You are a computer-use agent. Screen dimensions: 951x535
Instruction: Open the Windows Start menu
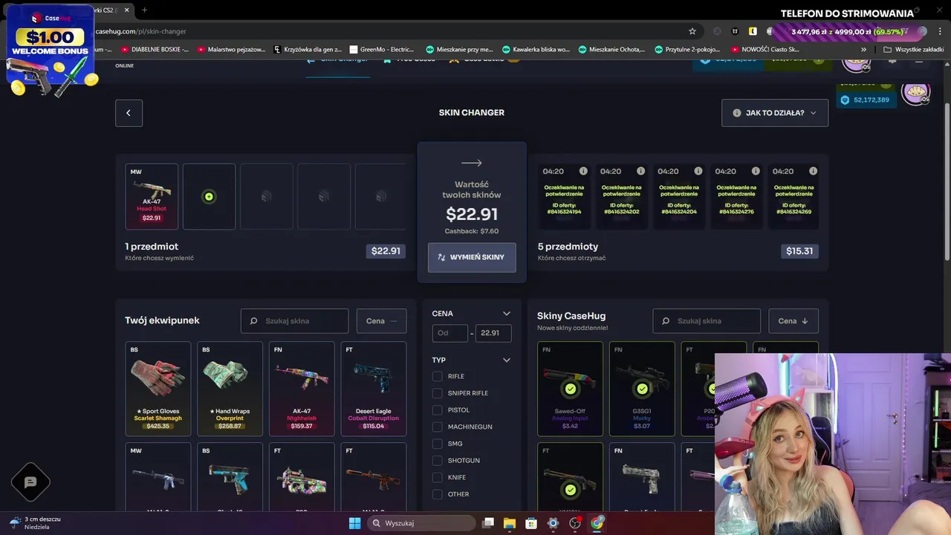354,523
